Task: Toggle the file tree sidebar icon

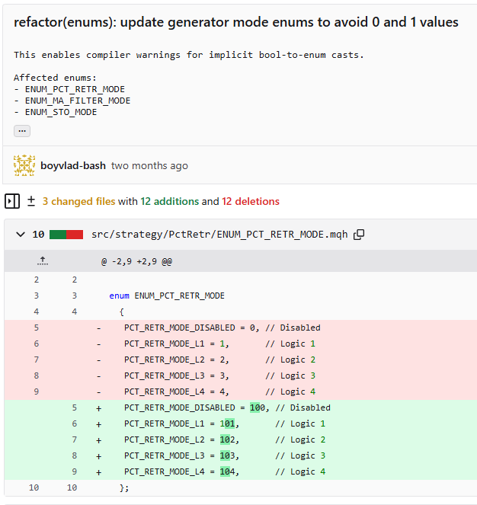Action: tap(12, 202)
